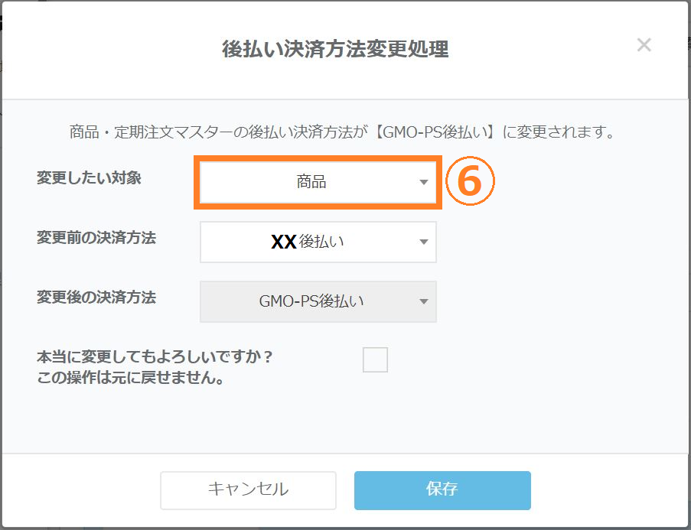Expand the 変更前の決済方法 dropdown

point(318,242)
